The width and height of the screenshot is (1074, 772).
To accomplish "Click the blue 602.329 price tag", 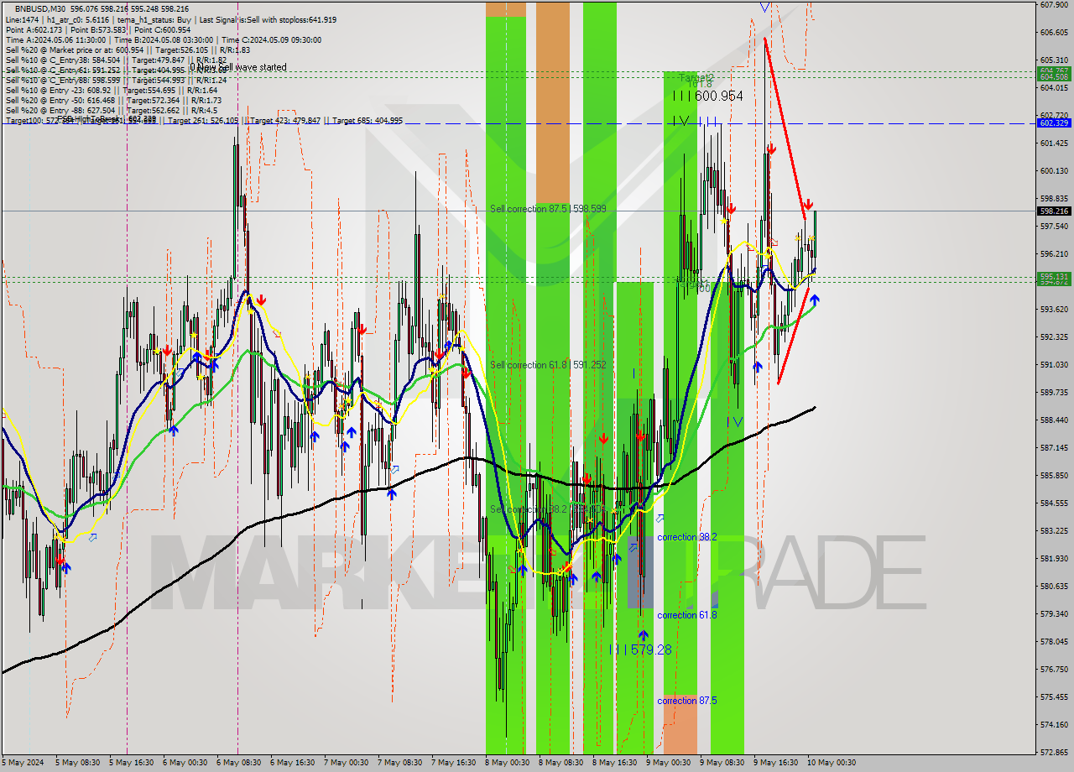I will click(x=1054, y=123).
